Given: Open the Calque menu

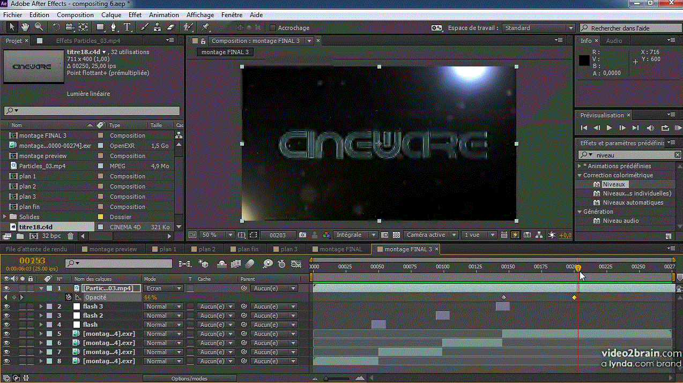Looking at the screenshot, I should (112, 15).
